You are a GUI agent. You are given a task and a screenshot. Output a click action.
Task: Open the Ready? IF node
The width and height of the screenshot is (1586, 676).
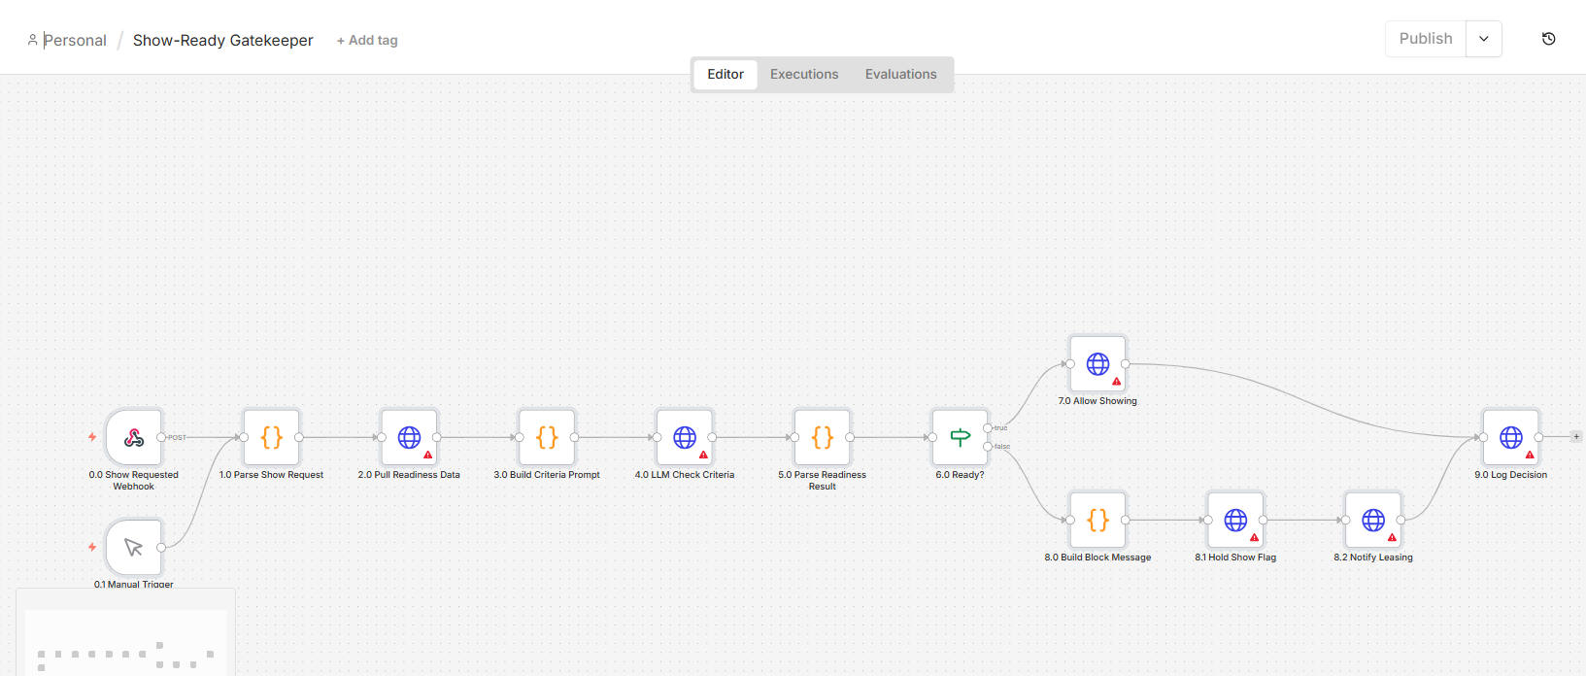coord(960,437)
